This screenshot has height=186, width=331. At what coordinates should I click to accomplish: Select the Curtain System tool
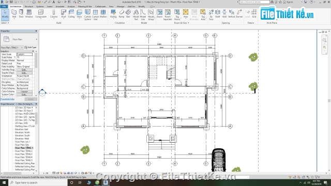[x=87, y=15]
